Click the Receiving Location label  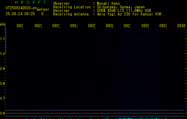pos(72,7)
